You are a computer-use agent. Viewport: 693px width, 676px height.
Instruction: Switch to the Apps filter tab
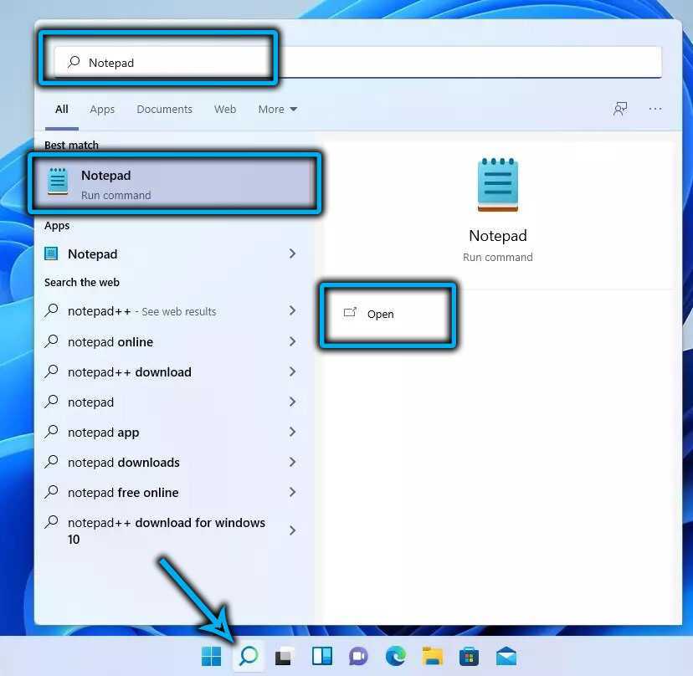click(x=102, y=109)
